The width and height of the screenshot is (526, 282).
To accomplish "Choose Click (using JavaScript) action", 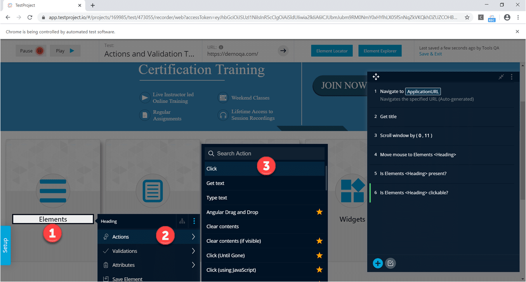I will (265, 270).
